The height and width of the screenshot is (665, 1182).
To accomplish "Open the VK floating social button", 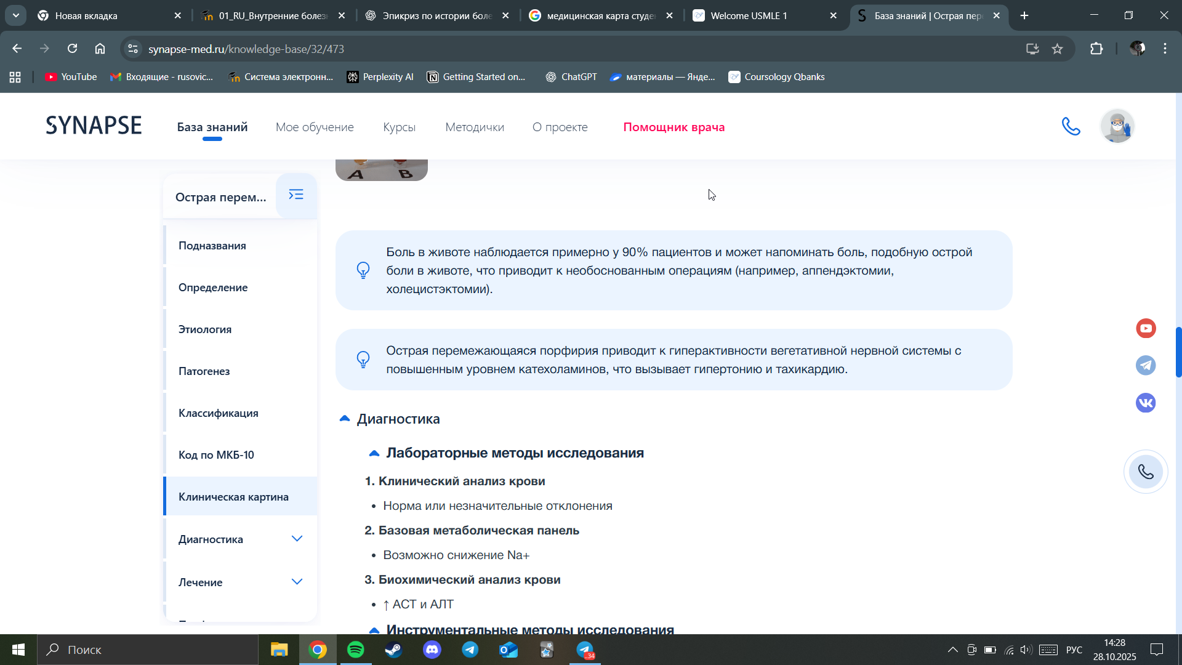I will click(x=1146, y=403).
